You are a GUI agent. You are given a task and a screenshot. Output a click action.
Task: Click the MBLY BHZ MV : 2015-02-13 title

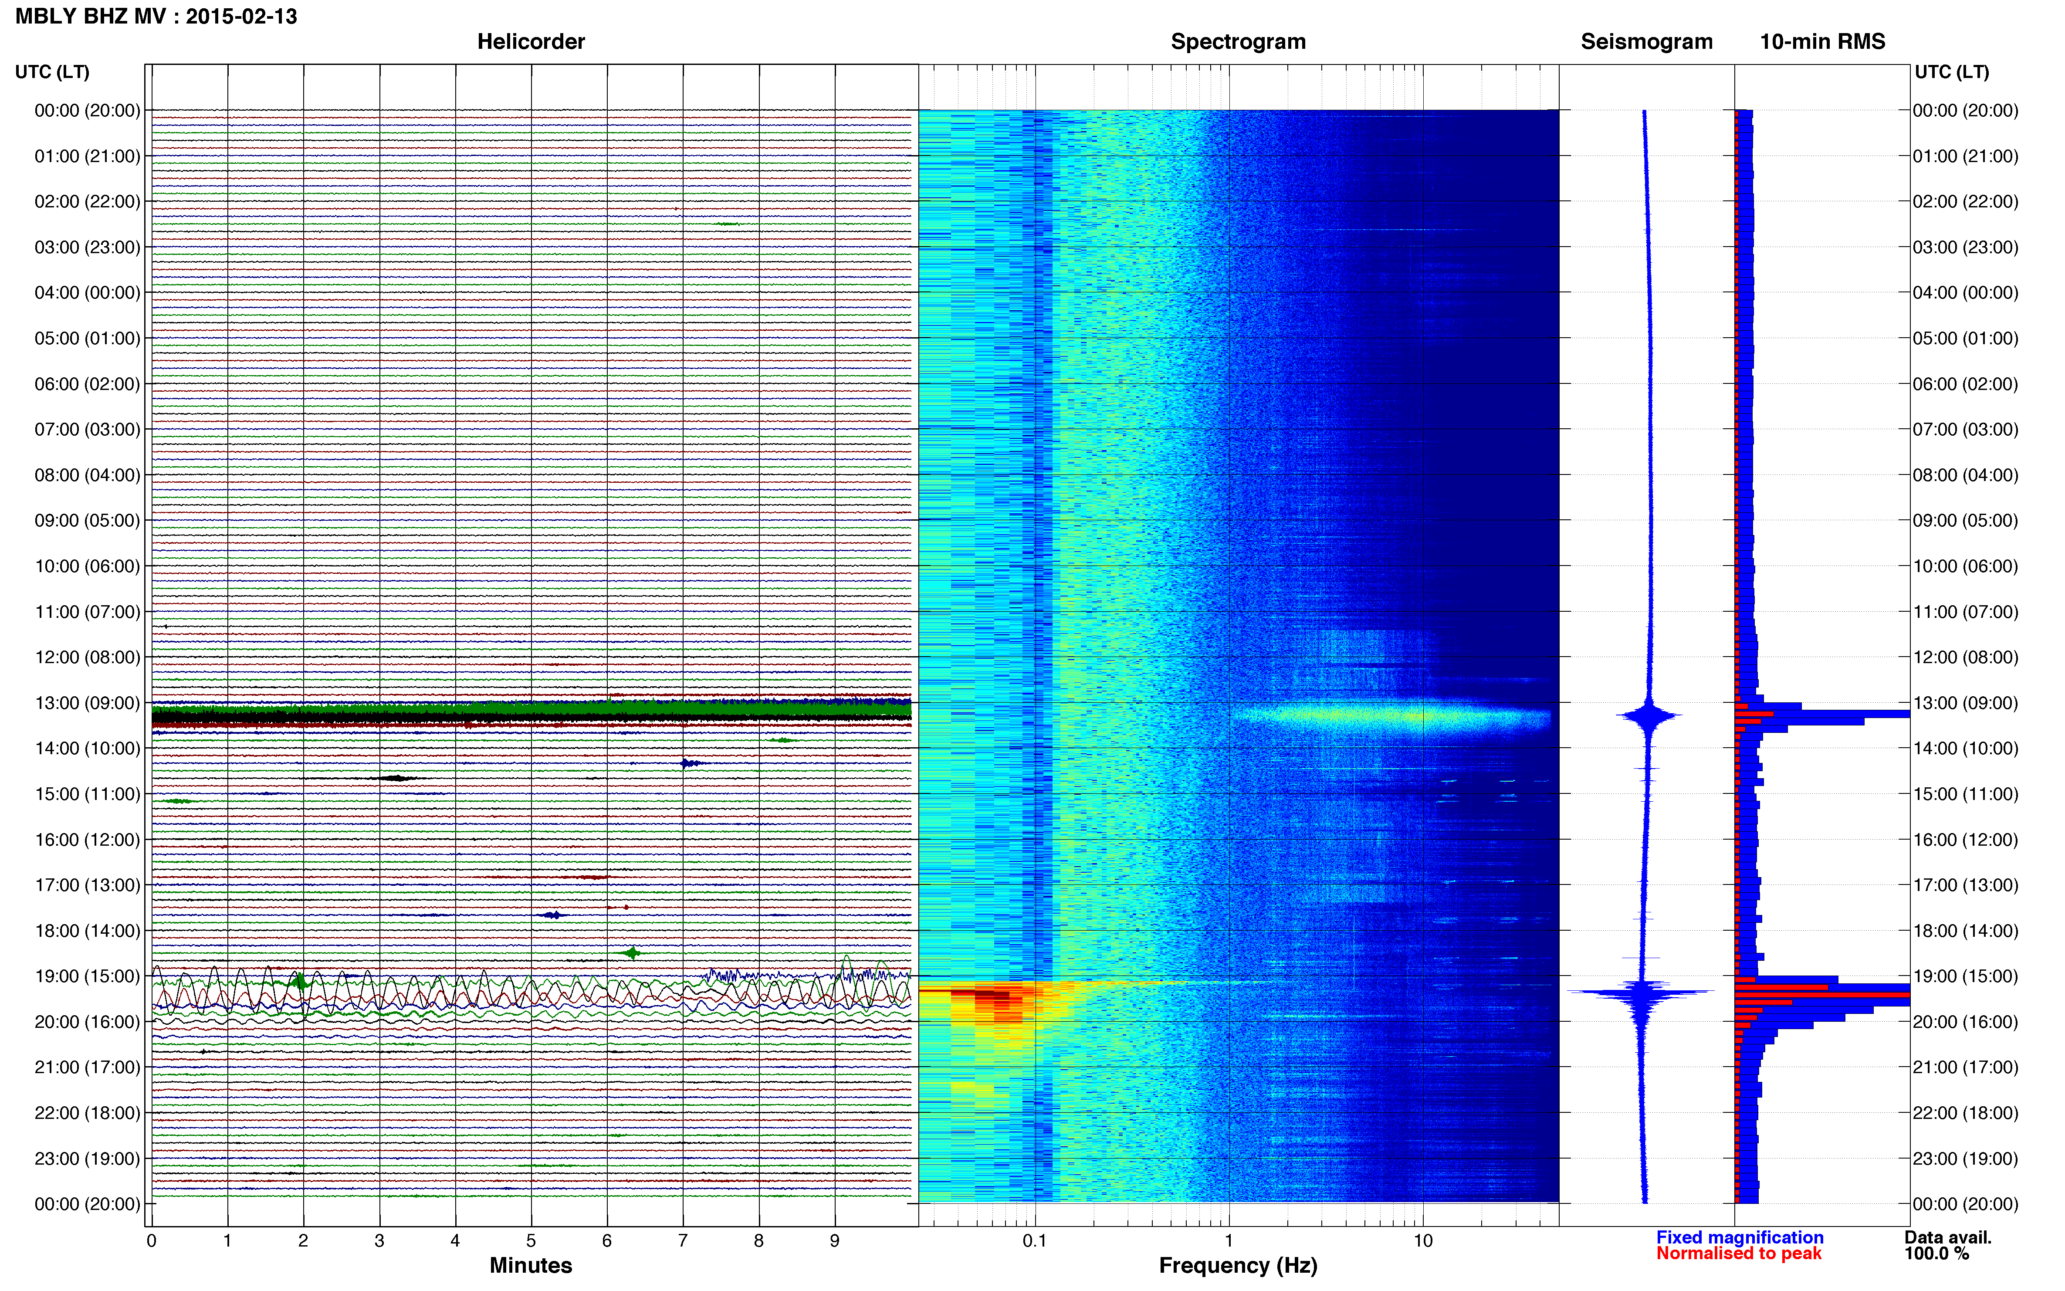click(x=156, y=16)
